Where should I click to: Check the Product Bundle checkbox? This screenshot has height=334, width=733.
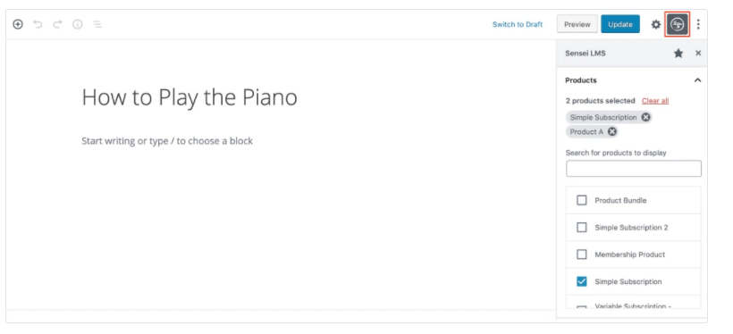[x=582, y=200]
